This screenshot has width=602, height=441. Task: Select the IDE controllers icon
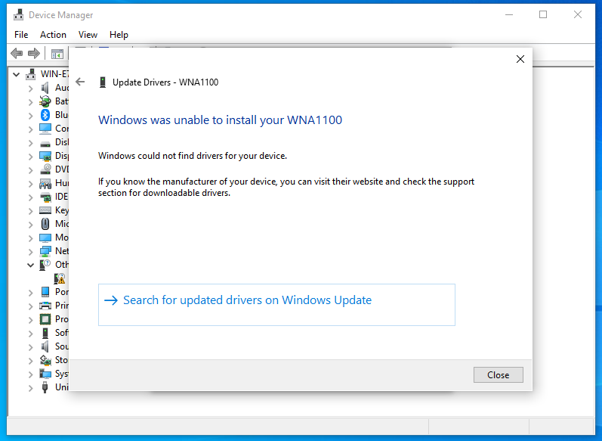click(x=45, y=197)
